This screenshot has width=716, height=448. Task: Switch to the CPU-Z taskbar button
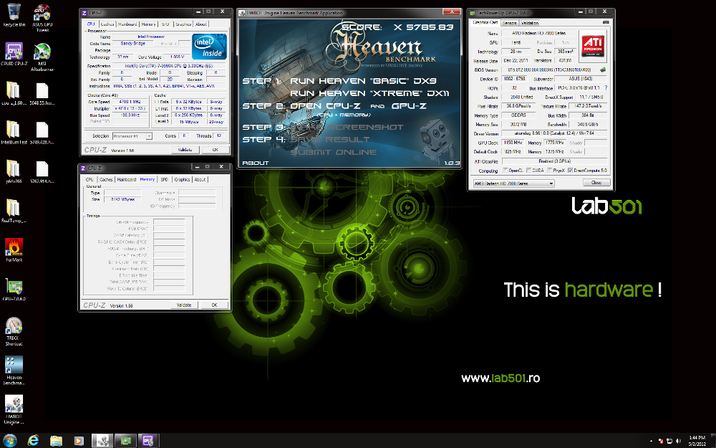pyautogui.click(x=148, y=440)
